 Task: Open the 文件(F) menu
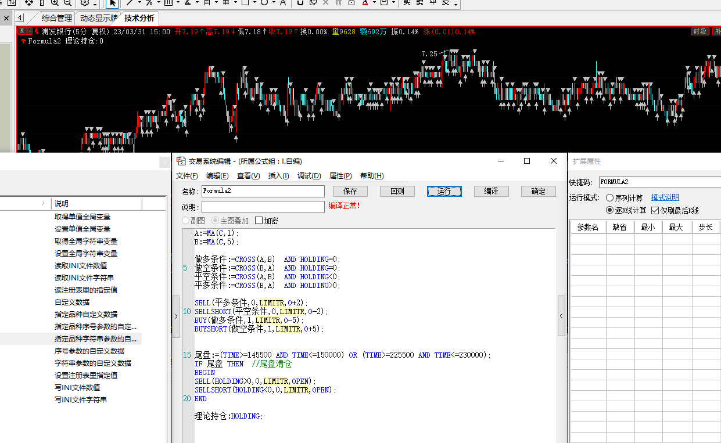[187, 176]
